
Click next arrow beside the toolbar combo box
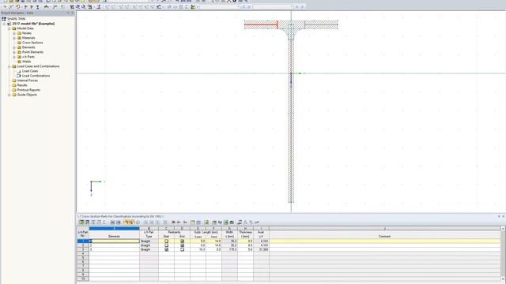click(x=248, y=7)
